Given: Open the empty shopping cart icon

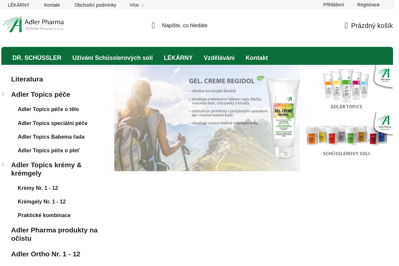Looking at the screenshot, I should pos(346,26).
